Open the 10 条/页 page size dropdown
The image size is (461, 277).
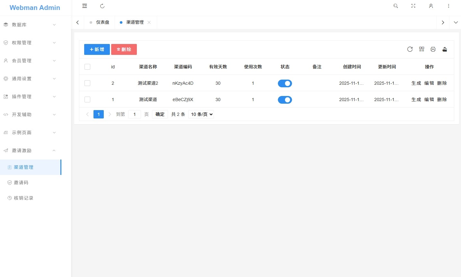tap(201, 114)
